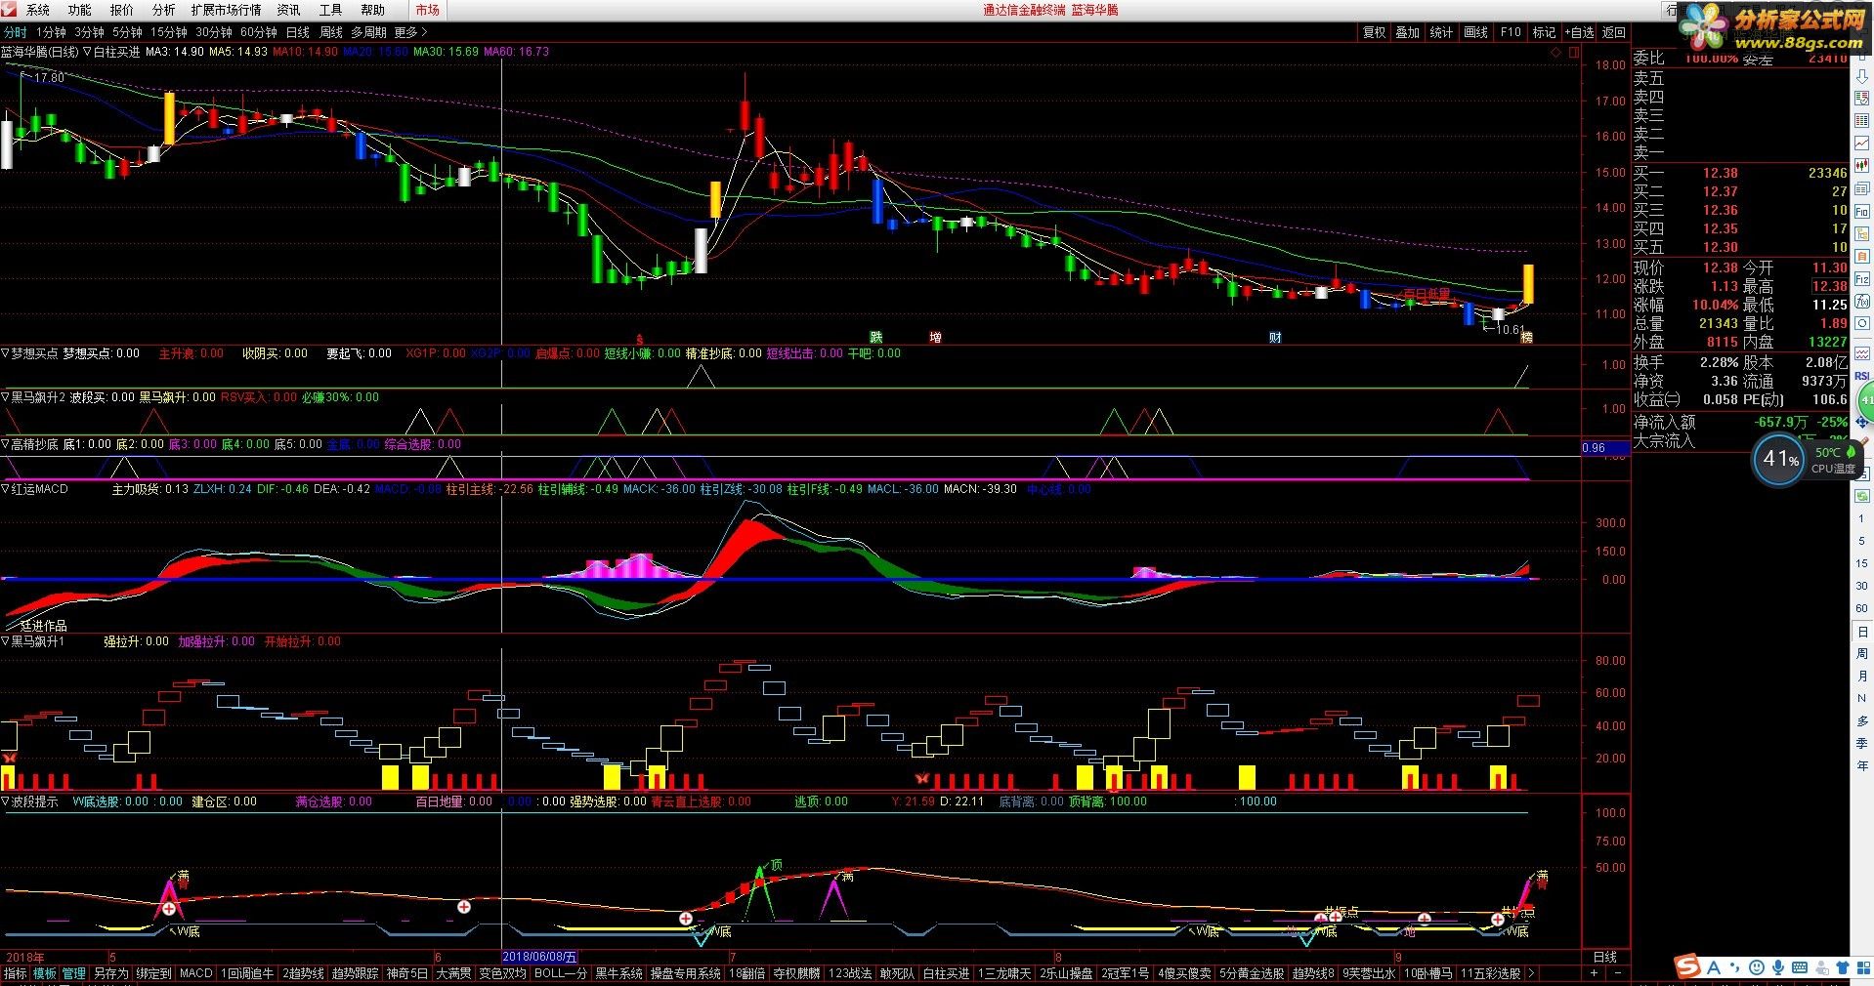Switch to the 指标 bottom tab

15,973
